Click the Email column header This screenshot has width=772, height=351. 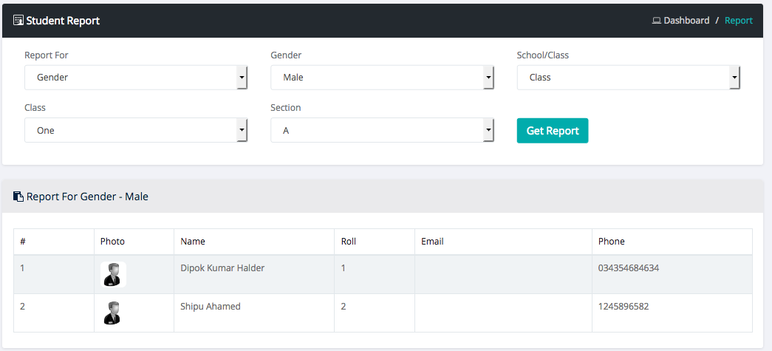coord(432,242)
